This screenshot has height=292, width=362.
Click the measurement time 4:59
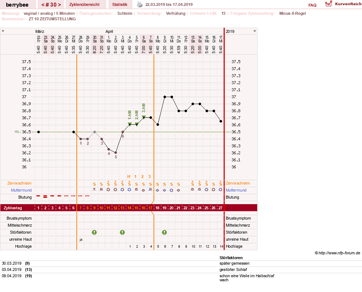tap(179, 49)
